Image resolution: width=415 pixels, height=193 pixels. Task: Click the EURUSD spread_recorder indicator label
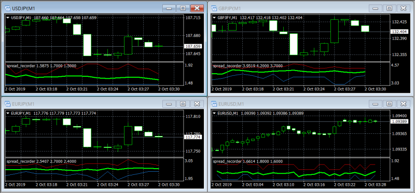[x=227, y=161]
